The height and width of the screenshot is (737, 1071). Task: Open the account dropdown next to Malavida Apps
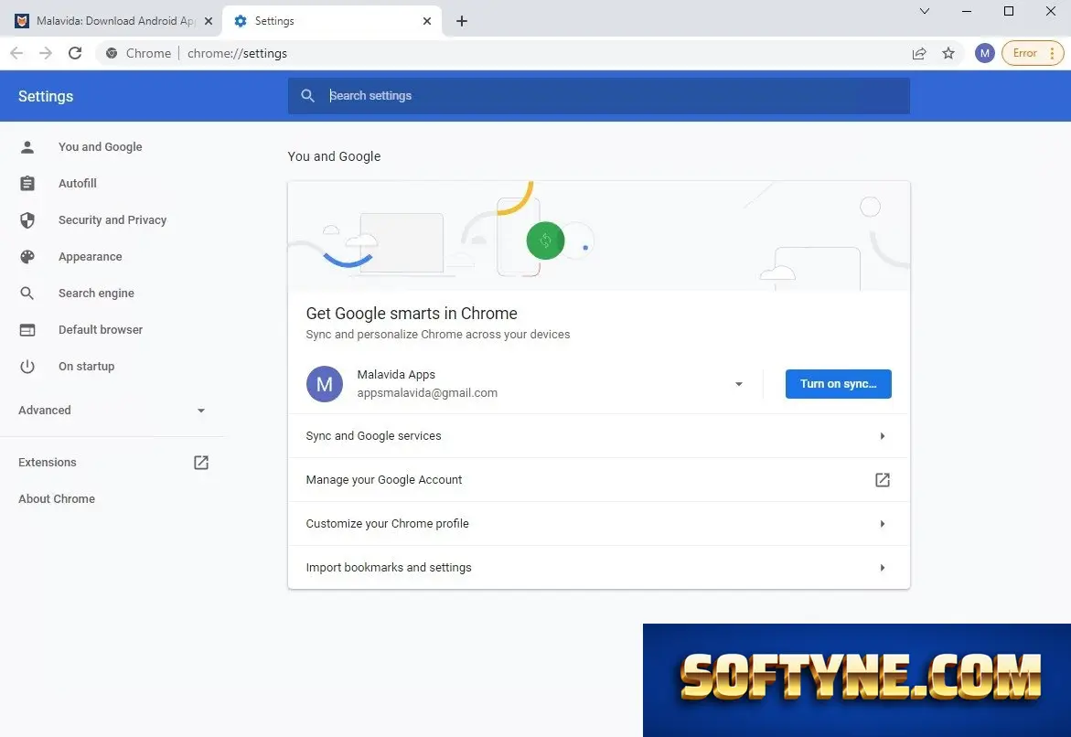tap(738, 384)
